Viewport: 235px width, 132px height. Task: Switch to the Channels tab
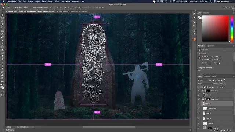[x=207, y=76]
